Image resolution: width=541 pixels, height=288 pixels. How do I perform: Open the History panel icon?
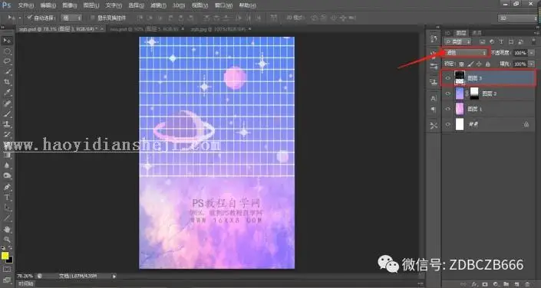(434, 39)
